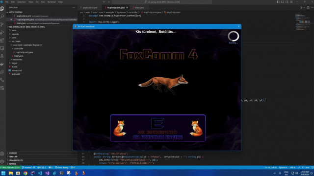Open the Search view in activity bar
The height and width of the screenshot is (176, 314).
click(2, 16)
